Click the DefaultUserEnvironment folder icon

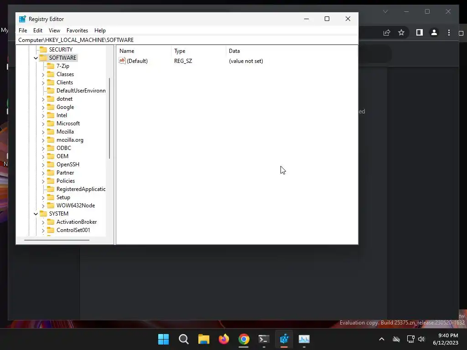(51, 91)
